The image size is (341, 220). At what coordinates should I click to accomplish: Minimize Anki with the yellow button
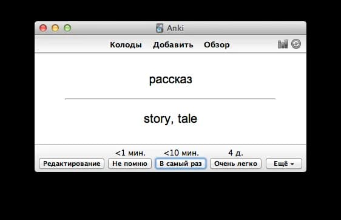point(55,28)
